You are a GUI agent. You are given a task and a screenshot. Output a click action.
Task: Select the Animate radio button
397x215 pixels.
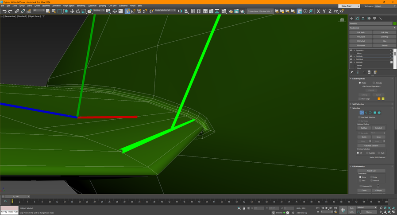[374, 83]
